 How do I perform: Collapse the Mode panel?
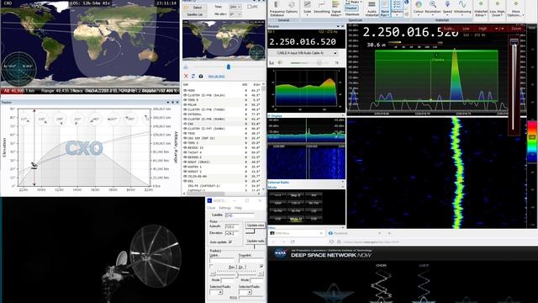(342, 187)
